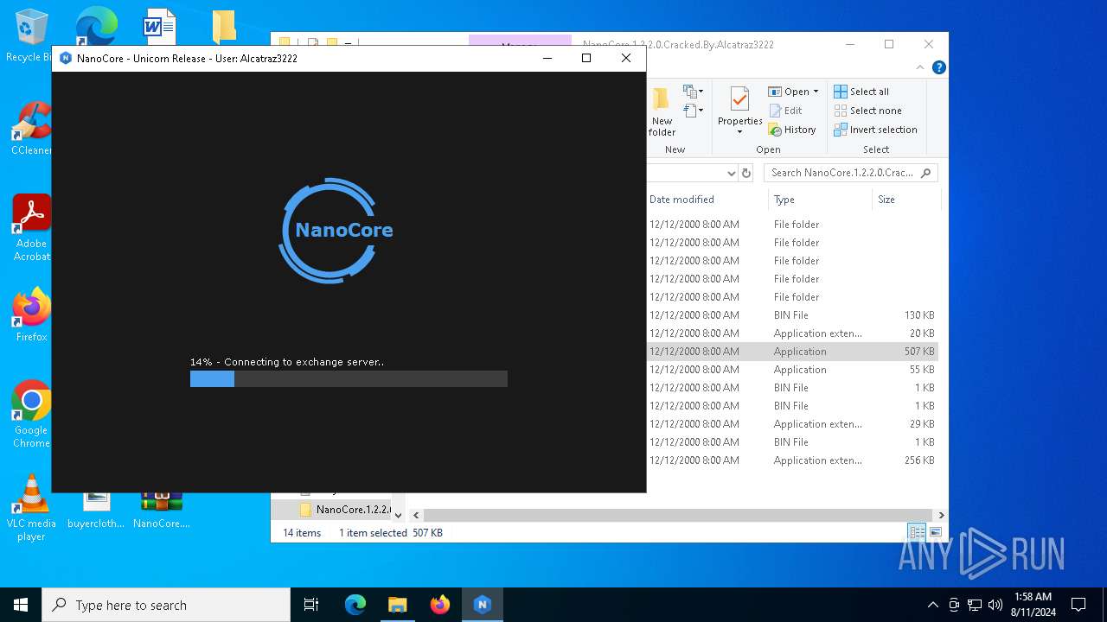The width and height of the screenshot is (1107, 622).
Task: Select the 256 KB Application extension row
Action: pos(792,460)
